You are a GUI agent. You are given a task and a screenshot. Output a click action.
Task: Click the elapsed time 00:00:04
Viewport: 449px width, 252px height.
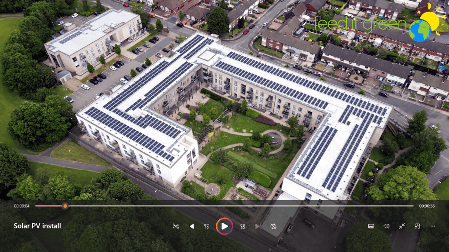pyautogui.click(x=21, y=206)
